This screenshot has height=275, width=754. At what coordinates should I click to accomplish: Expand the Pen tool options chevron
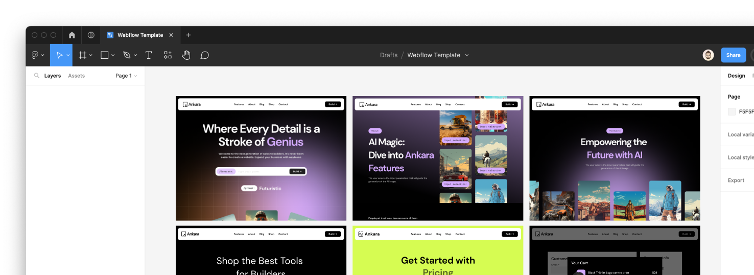pyautogui.click(x=135, y=55)
